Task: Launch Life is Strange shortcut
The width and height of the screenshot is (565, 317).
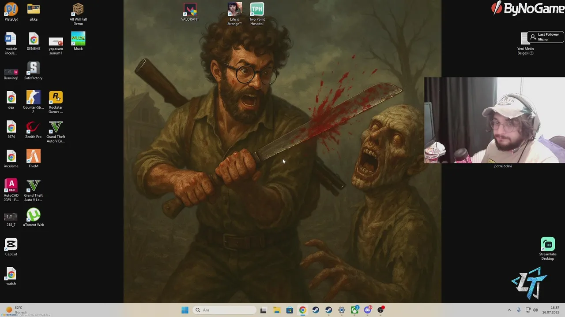Action: click(x=234, y=14)
